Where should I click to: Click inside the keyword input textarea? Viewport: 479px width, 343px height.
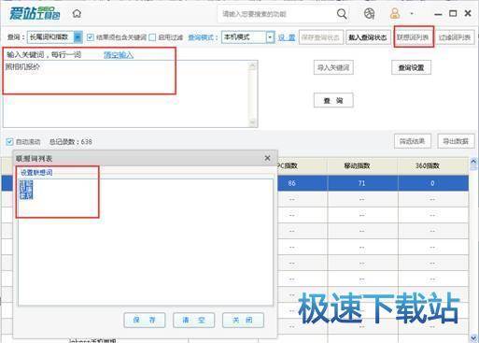(126, 93)
